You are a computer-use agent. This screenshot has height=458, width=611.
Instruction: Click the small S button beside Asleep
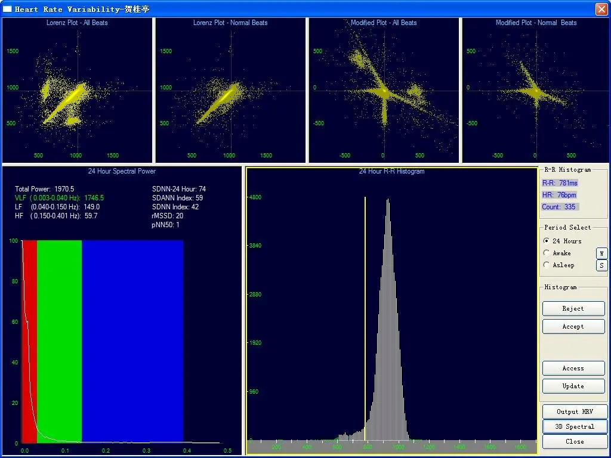[601, 265]
